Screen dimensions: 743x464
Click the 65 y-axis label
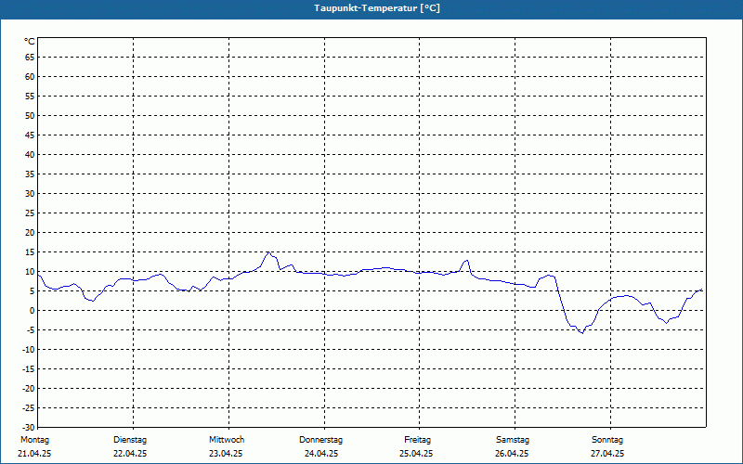pos(30,58)
